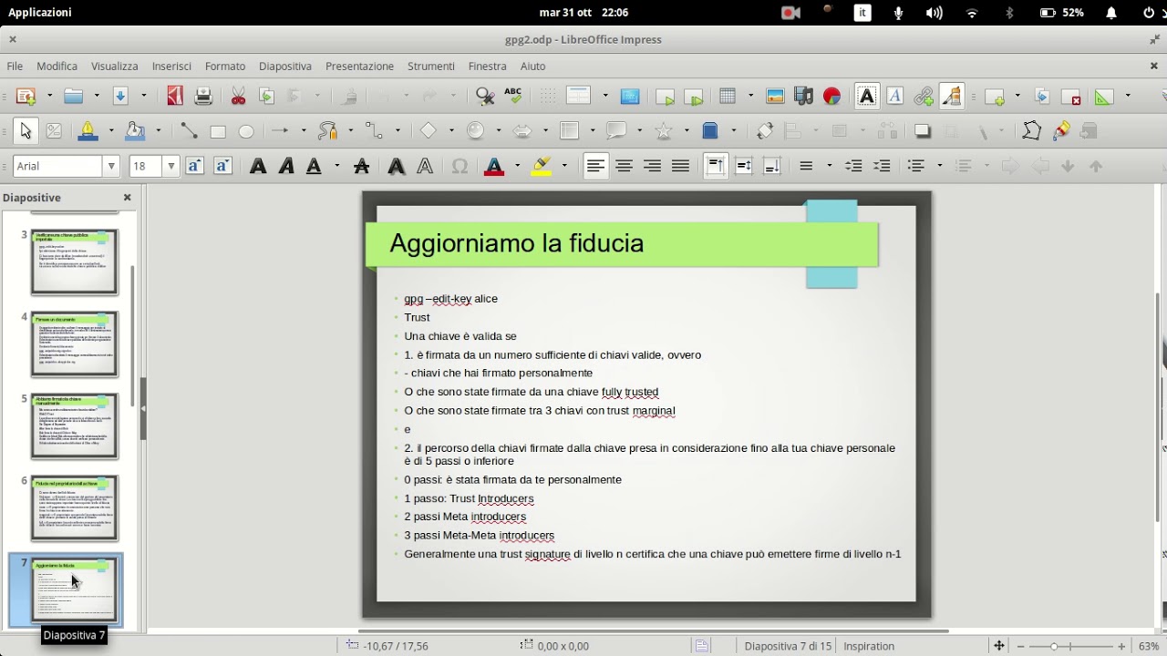Toggle outline text formatting
Viewport: 1167px width, 656px height.
(x=425, y=166)
